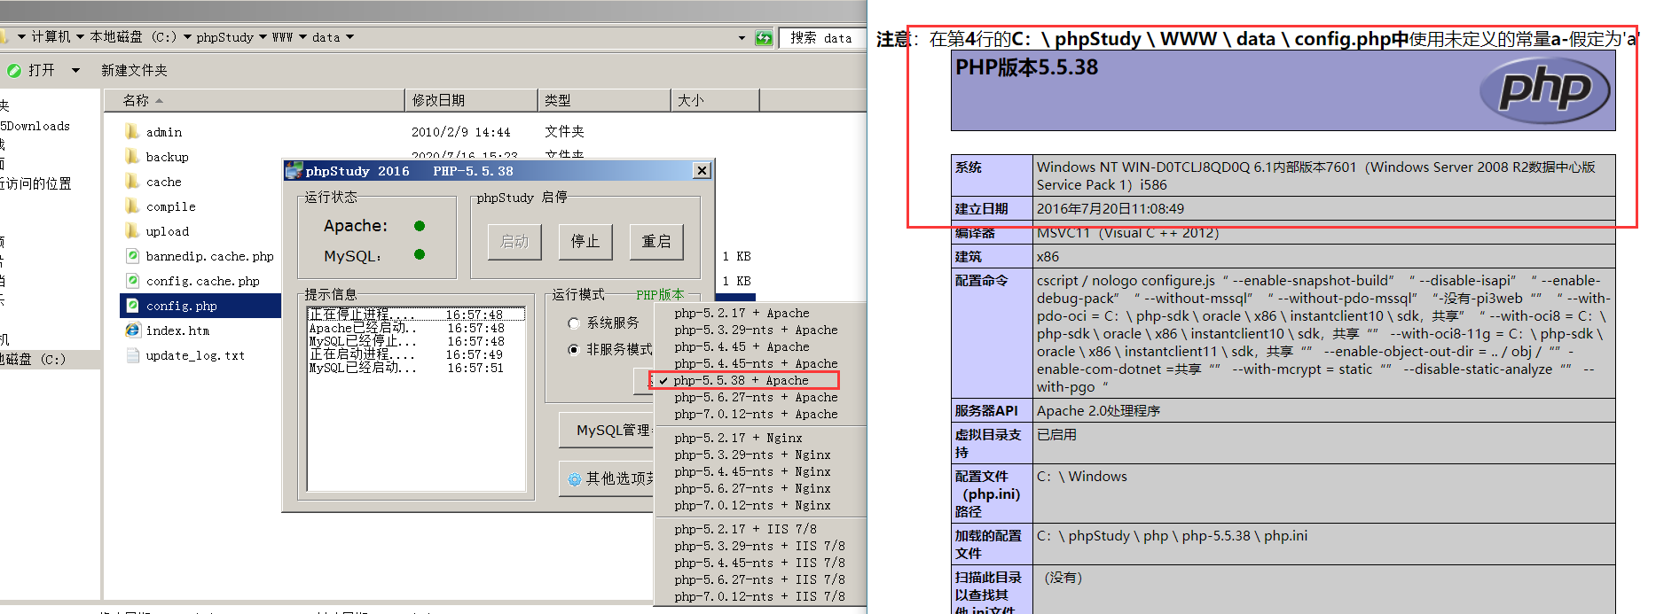Expand the 本地磁盘 (C:) breadcrumb dropdown arrow

[x=187, y=37]
